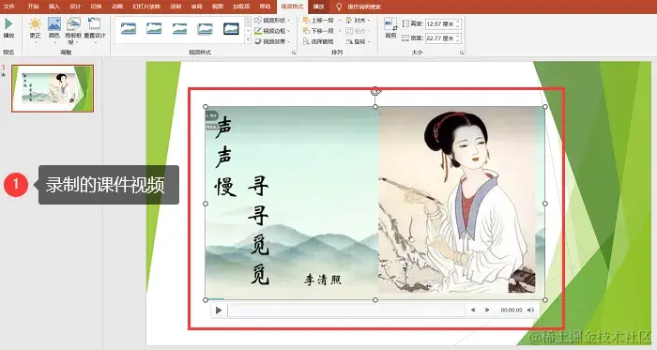Screen dimensions: 657x350
Task: Open Send Backward dropdown arrow
Action: pos(340,31)
